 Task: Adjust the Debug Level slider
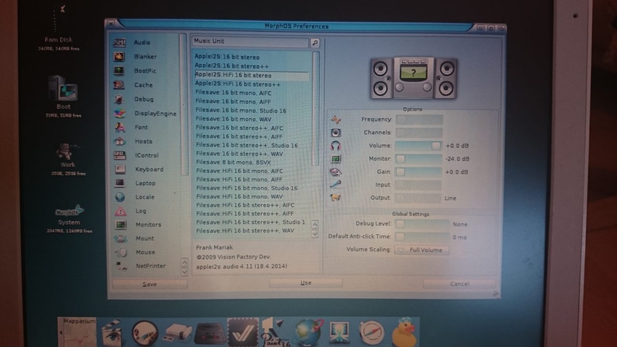click(422, 224)
